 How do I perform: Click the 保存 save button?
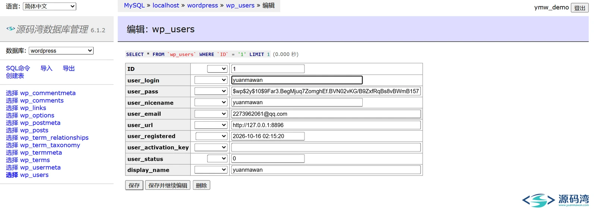134,185
